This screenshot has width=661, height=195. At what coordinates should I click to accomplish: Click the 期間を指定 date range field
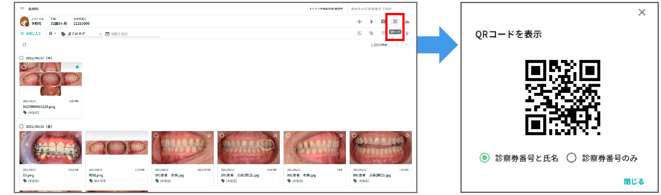(135, 34)
